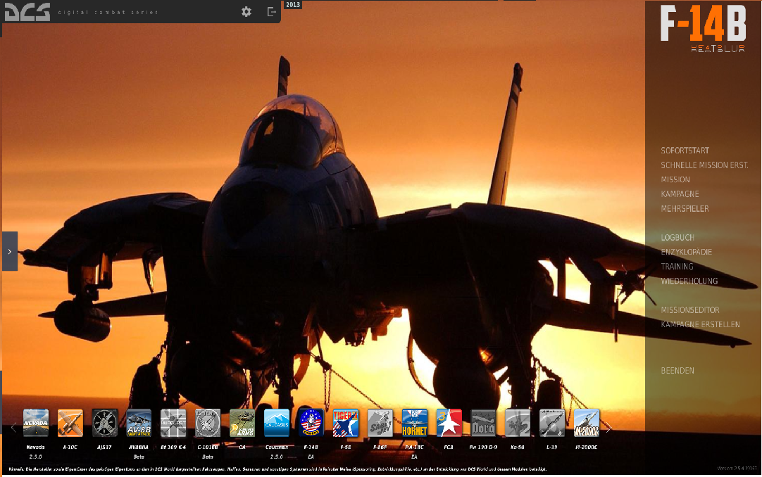Select the M-2000C module icon

pyautogui.click(x=587, y=423)
